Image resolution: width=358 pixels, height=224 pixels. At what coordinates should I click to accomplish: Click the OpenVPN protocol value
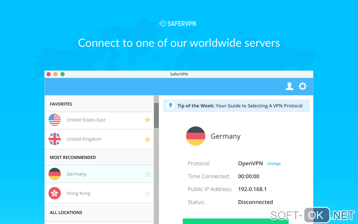[250, 164]
